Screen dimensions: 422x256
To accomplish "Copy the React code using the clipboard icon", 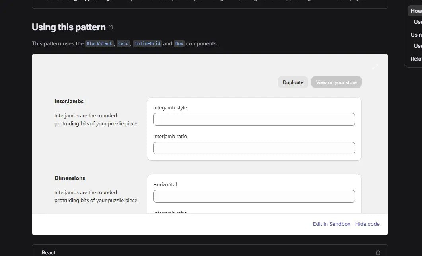I will click(x=378, y=252).
